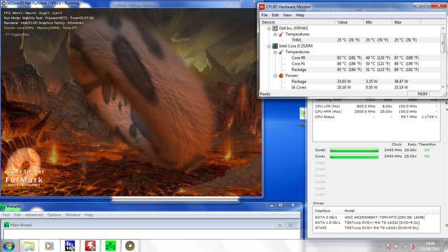This screenshot has width=448, height=252.
Task: Switch to the blue chip monitoring app taskbar icon
Action: coord(69,246)
